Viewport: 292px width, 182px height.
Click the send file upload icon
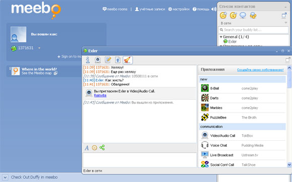point(118,60)
